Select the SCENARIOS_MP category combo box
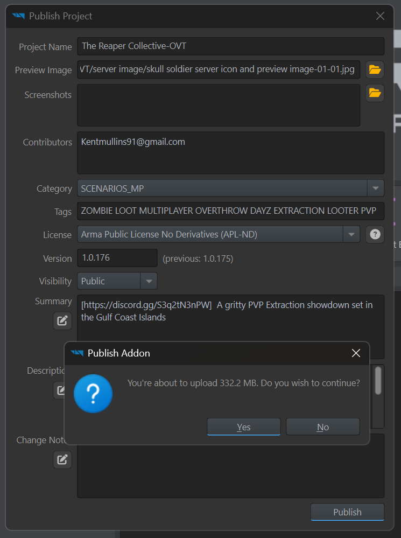 tap(230, 188)
